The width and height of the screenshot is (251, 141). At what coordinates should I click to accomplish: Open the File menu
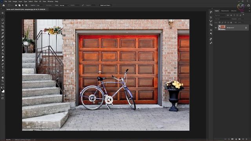coord(5,2)
